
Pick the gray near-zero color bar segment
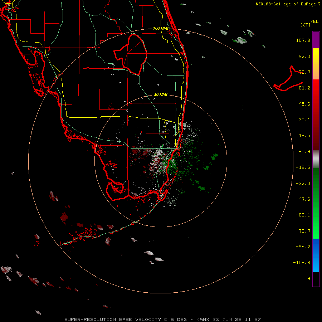coord(316,159)
